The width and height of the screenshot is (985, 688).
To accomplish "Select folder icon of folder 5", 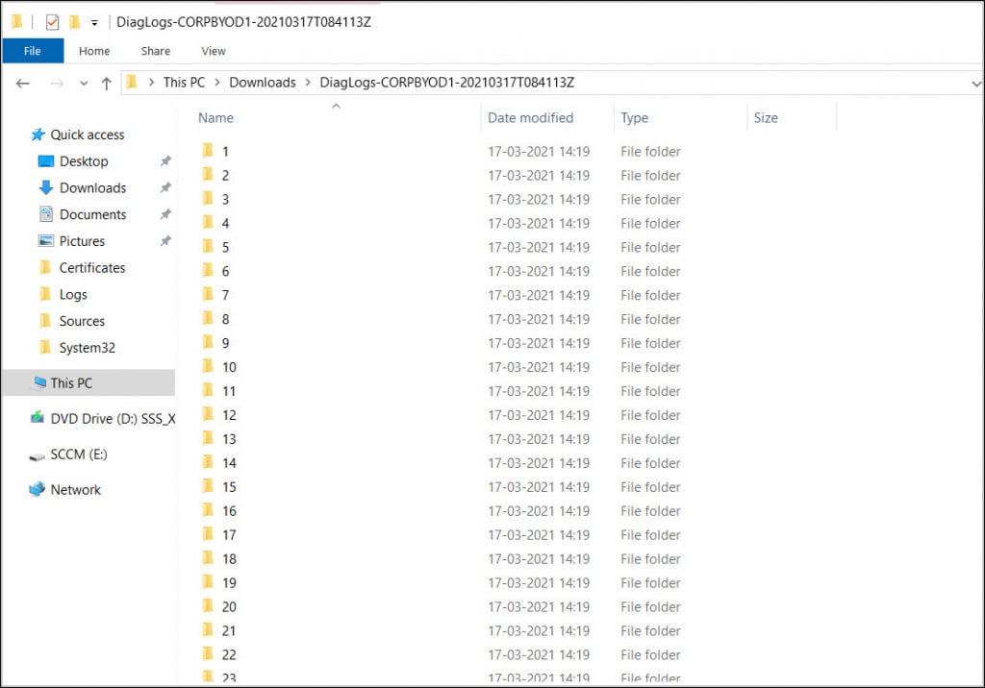I will coord(208,246).
